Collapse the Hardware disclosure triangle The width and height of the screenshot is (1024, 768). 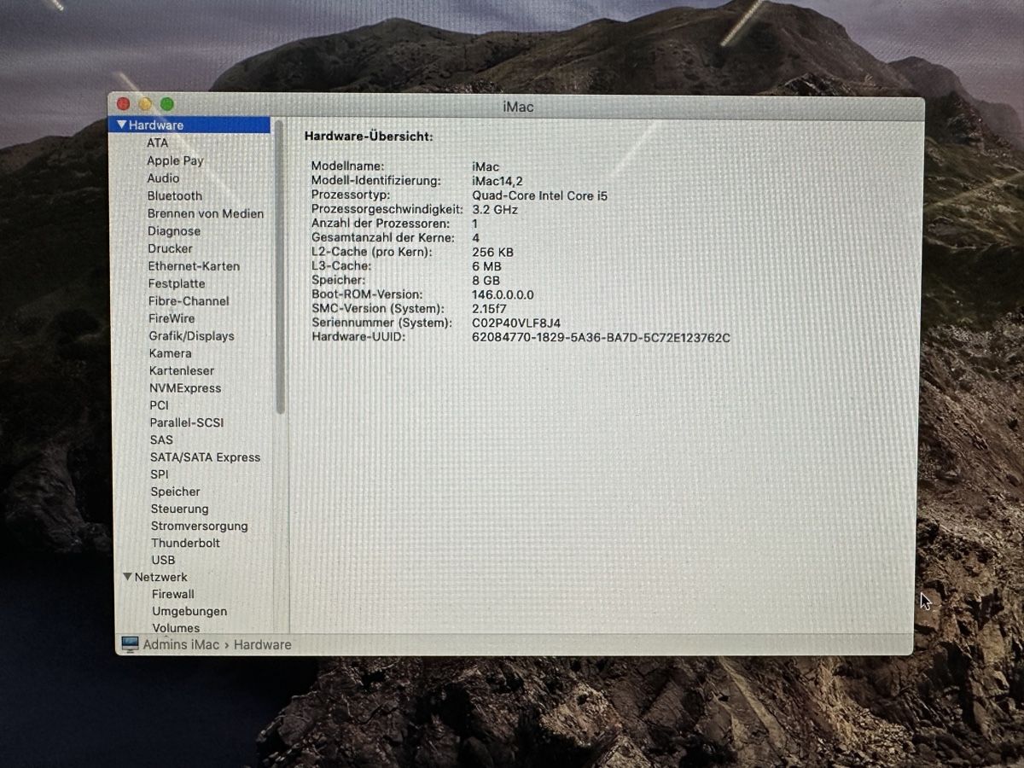pos(121,125)
